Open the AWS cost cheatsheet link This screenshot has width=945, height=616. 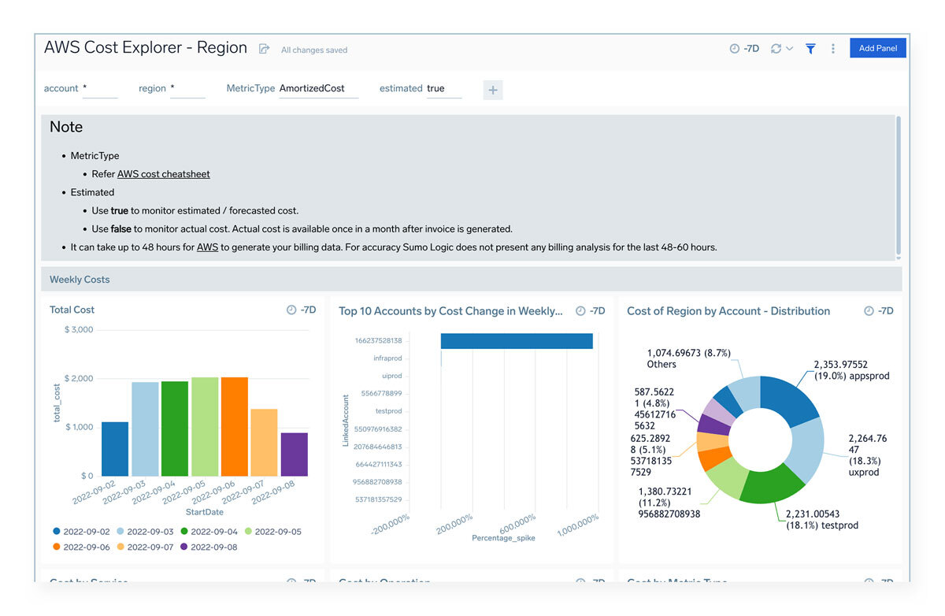pos(164,174)
